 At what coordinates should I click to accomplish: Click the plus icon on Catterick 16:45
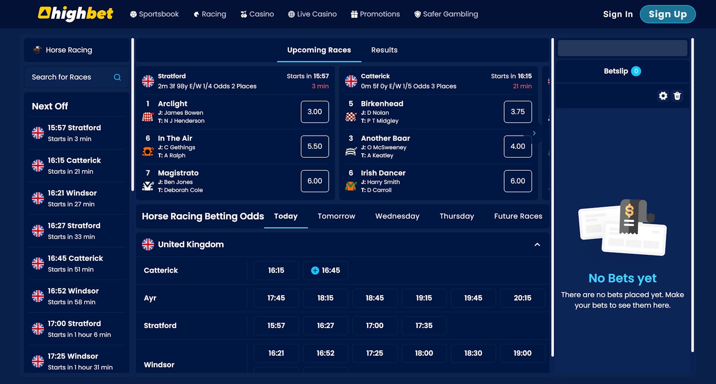pyautogui.click(x=315, y=270)
